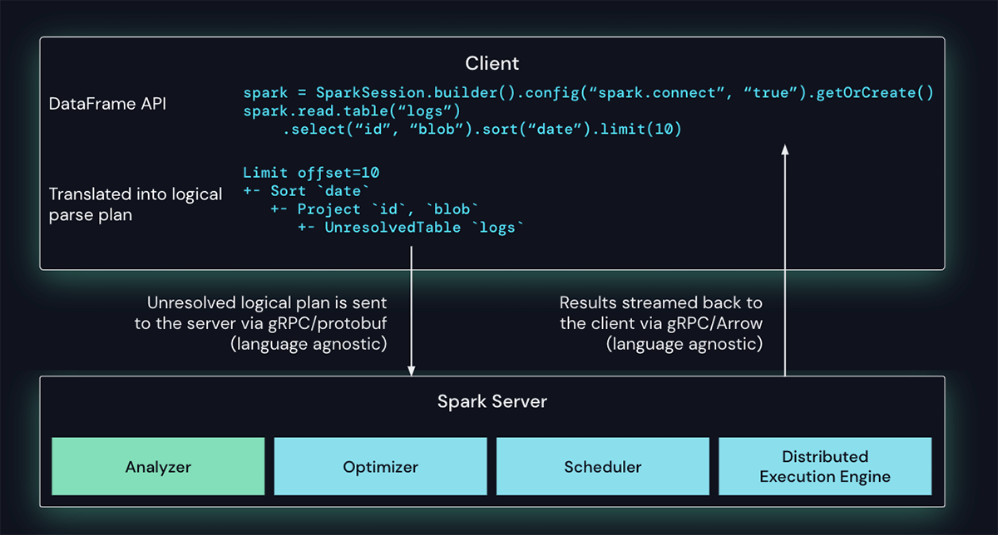Click the green Analyzer box
Viewport: 998px width, 535px height.
point(158,467)
